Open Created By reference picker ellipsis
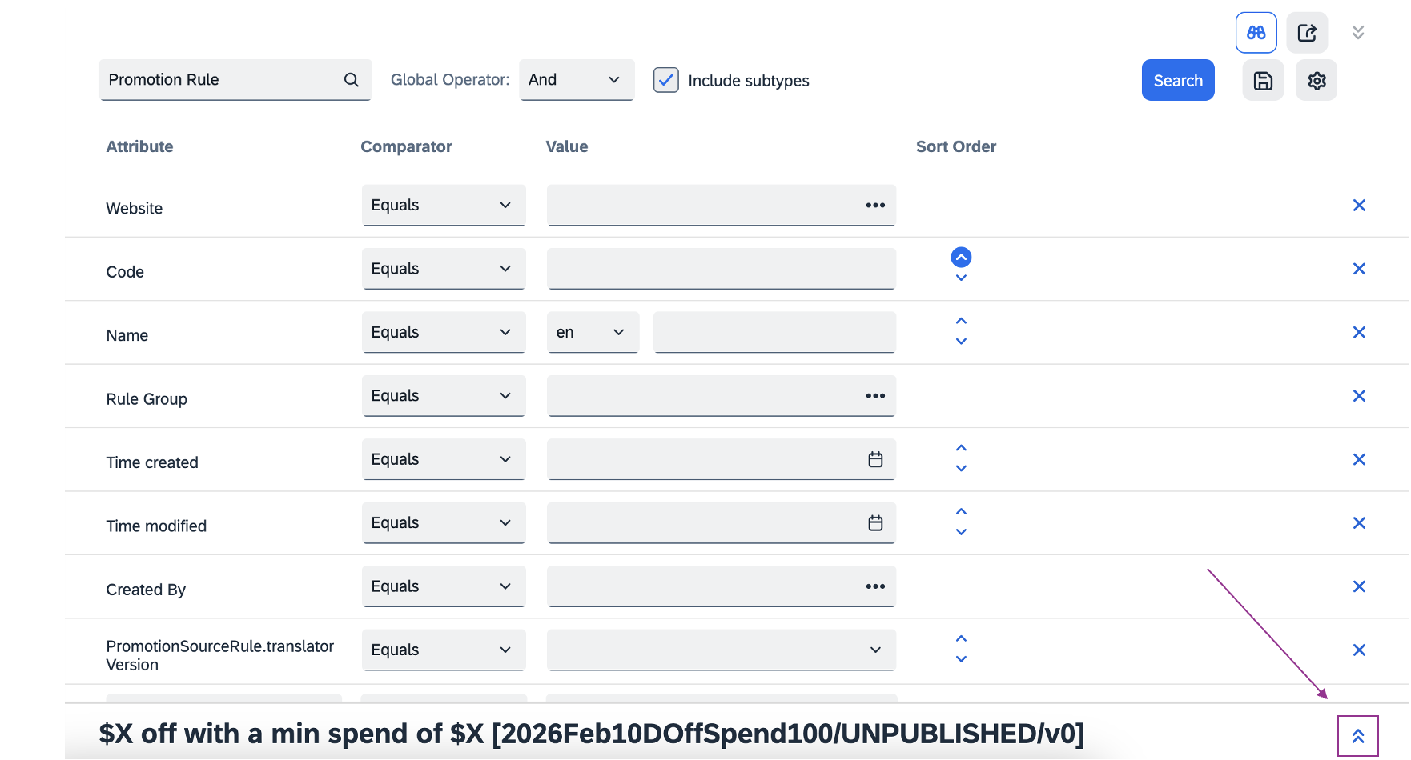Image resolution: width=1411 pixels, height=760 pixels. tap(875, 587)
